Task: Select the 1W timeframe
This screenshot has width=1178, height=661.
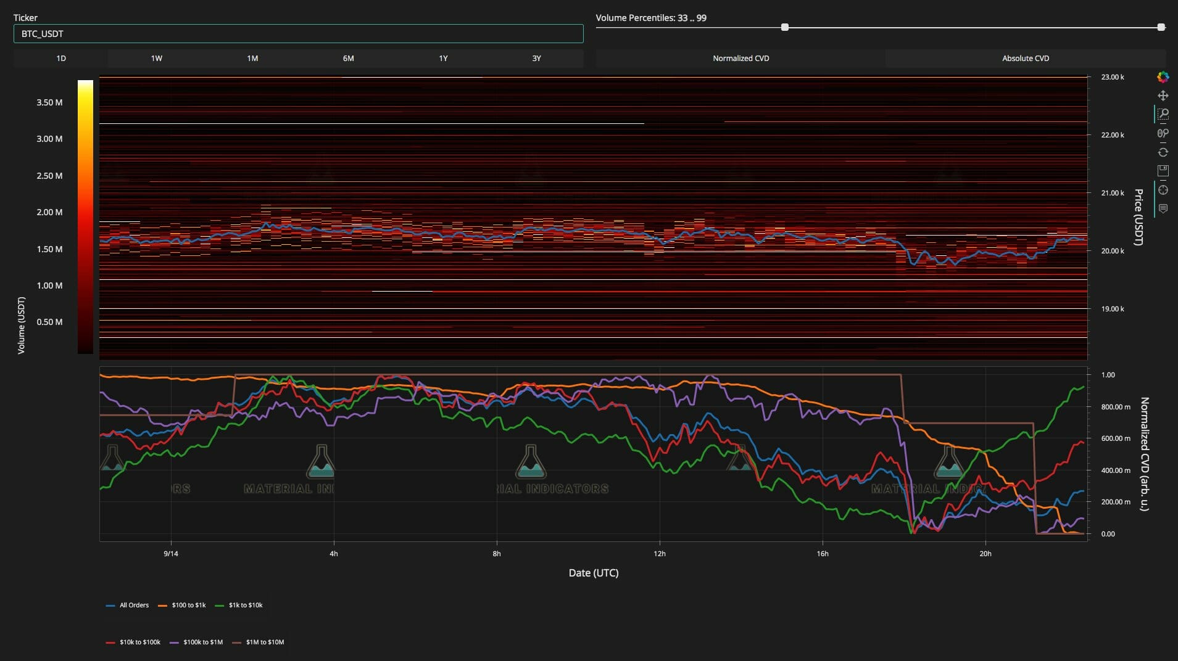Action: [156, 58]
